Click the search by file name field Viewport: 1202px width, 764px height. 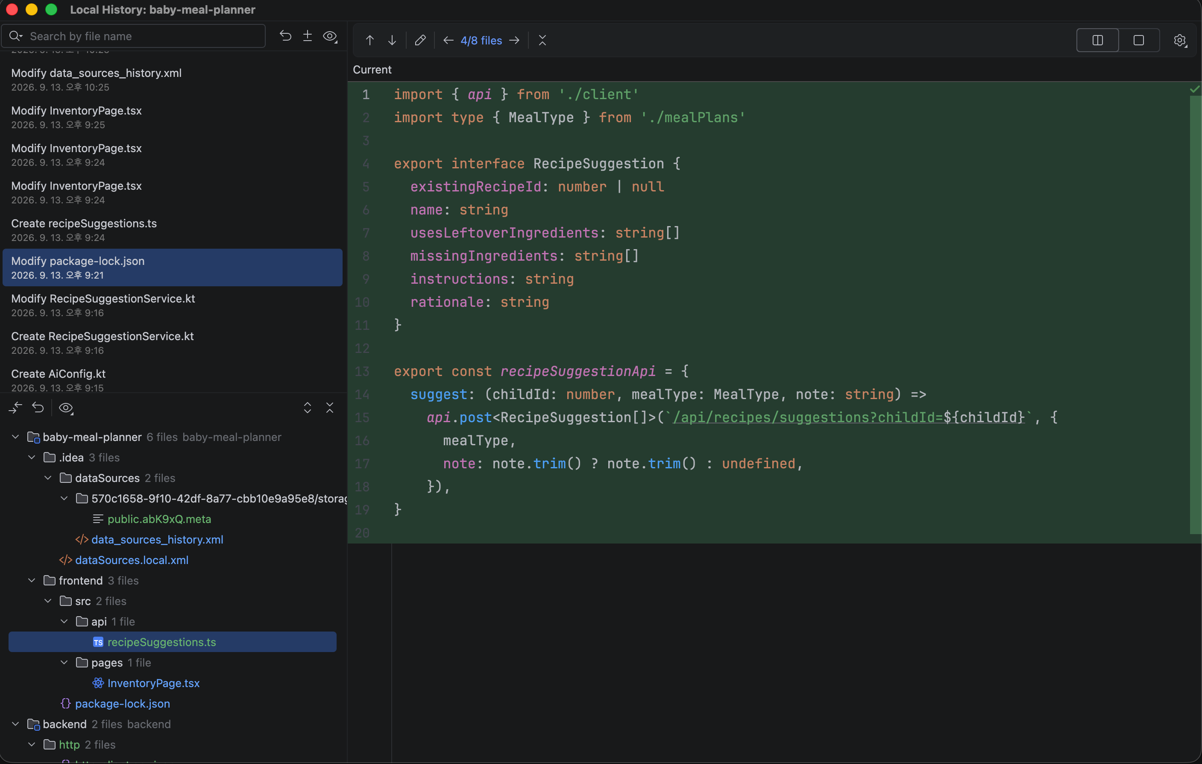pos(133,36)
